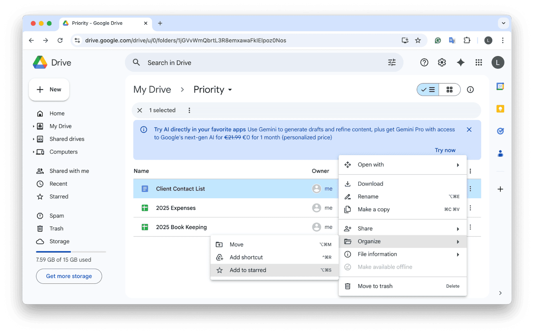Open the Priority folder dropdown
Viewport: 534px width, 334px height.
click(x=230, y=90)
